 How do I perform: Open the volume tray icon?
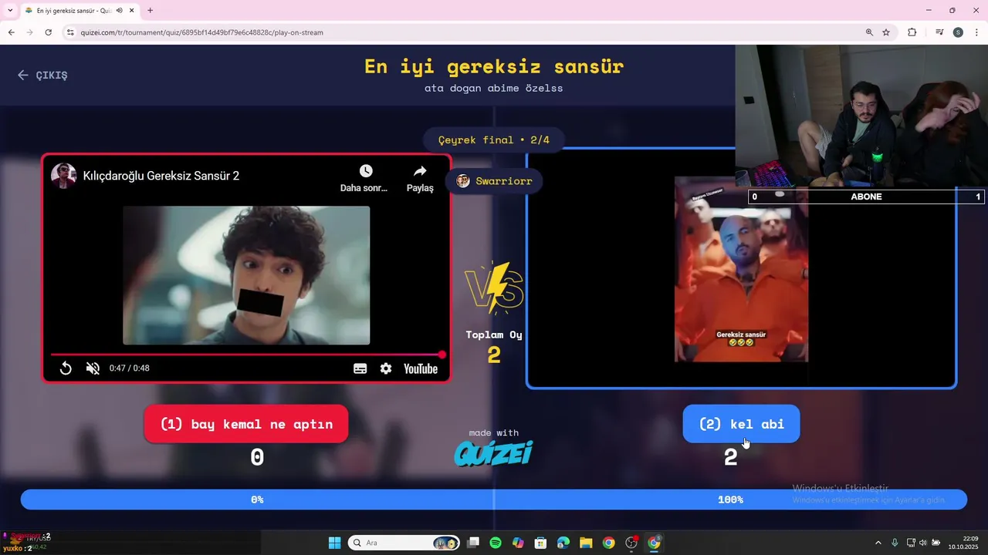(x=923, y=543)
